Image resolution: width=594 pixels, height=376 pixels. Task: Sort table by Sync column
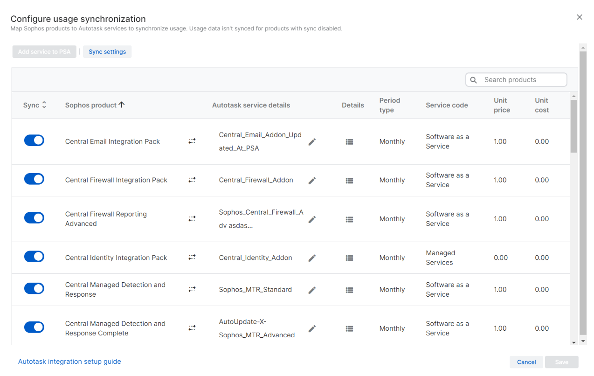coord(35,105)
